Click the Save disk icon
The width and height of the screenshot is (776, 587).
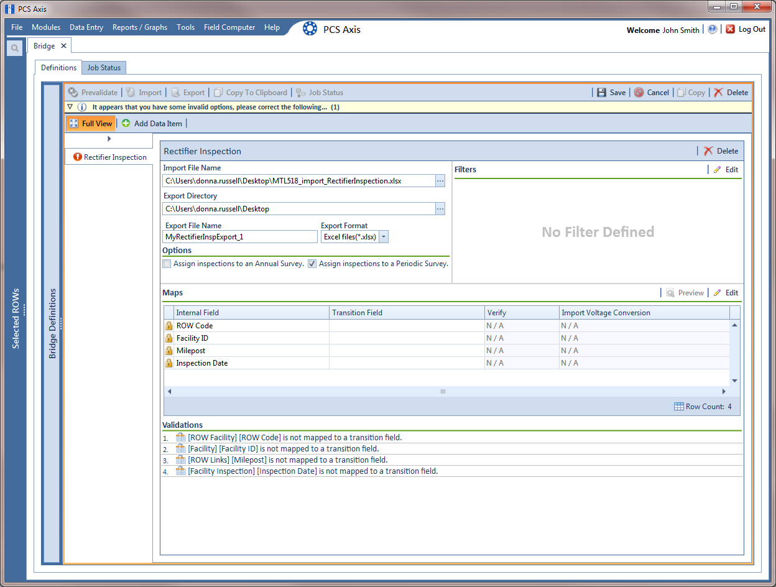601,93
